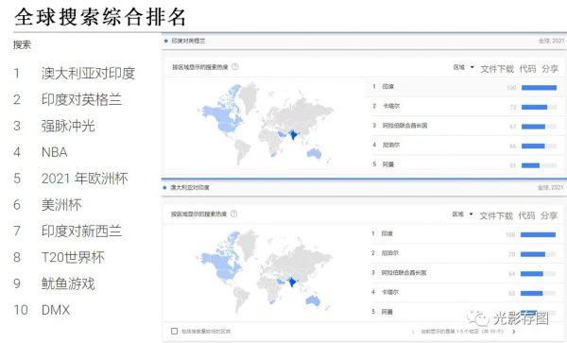
Task: Go to previous page of regions list
Action: 413,331
